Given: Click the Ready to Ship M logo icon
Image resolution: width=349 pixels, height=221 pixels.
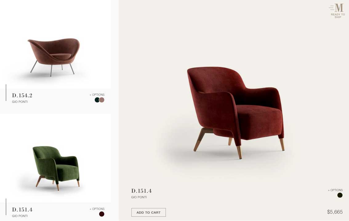Looking at the screenshot, I should click(336, 8).
